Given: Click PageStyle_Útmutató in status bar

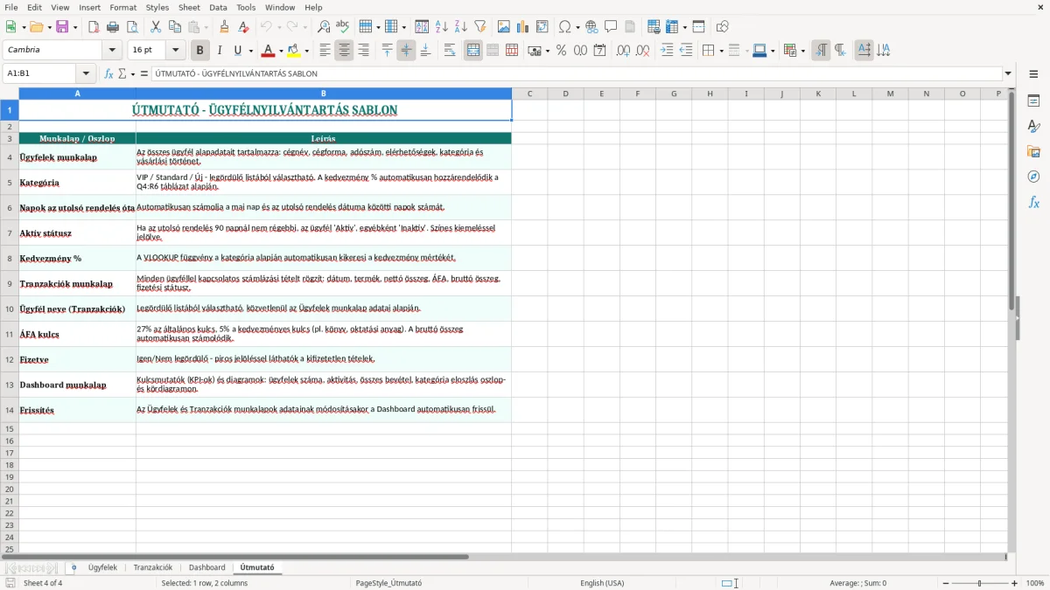Looking at the screenshot, I should pyautogui.click(x=389, y=583).
